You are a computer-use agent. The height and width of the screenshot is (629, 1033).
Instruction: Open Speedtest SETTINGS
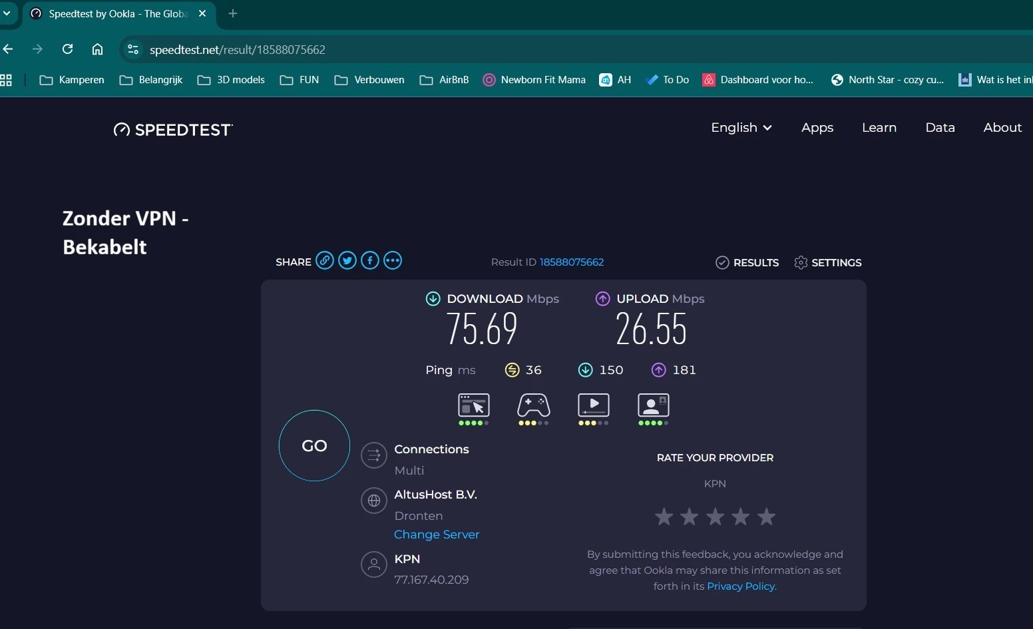(x=828, y=263)
